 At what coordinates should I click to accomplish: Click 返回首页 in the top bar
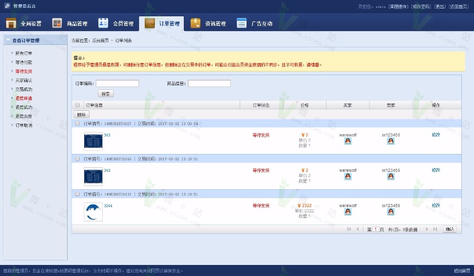click(x=459, y=6)
